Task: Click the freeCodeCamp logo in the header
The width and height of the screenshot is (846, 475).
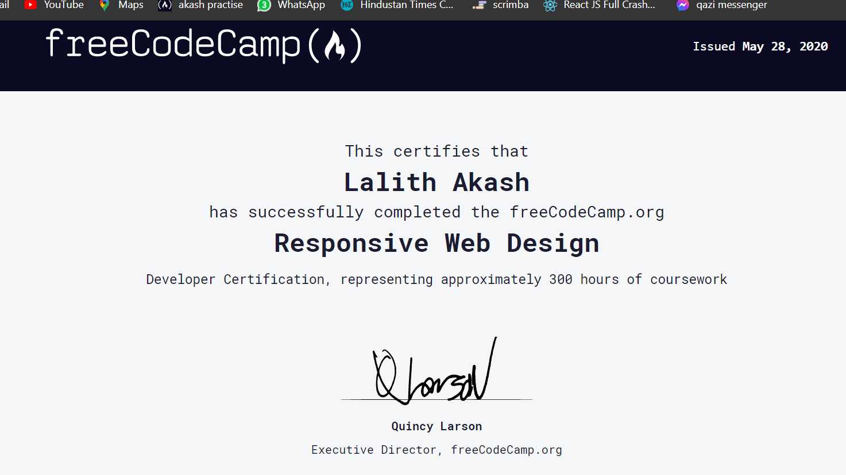Action: tap(203, 45)
